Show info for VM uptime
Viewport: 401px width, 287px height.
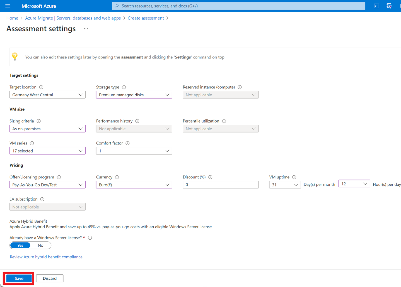[x=294, y=177]
